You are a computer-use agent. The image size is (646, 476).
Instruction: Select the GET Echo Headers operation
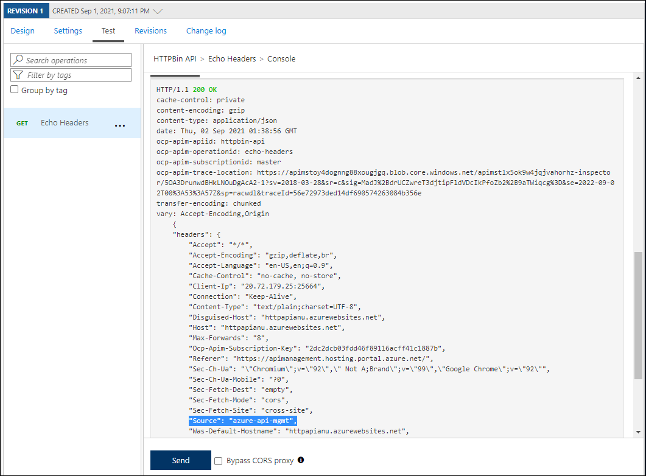click(x=64, y=123)
